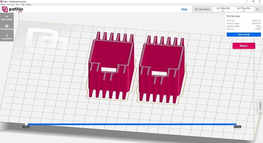The image size is (263, 143).
Task: Open the Pathio application menu
Action: [3, 5]
